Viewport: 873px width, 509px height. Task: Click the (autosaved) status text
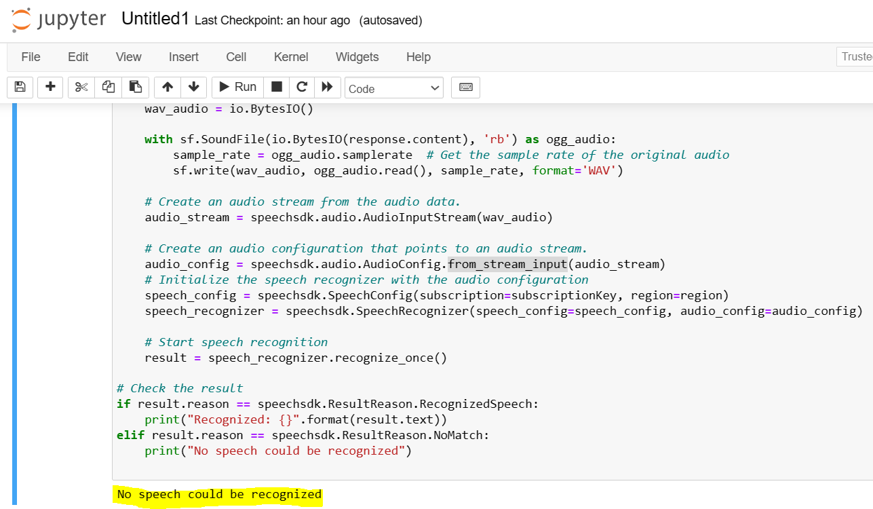(x=391, y=20)
